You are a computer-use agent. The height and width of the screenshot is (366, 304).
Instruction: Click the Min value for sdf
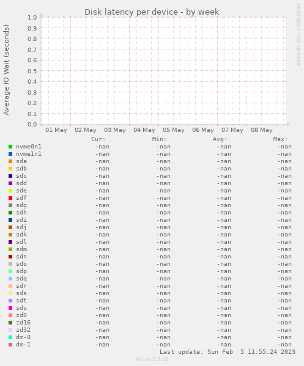pos(163,198)
